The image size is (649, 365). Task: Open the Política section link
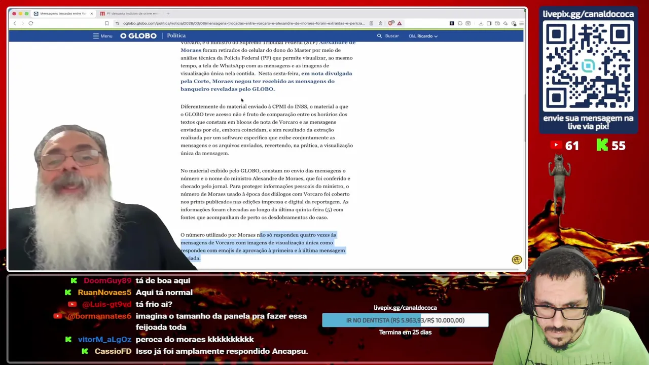pyautogui.click(x=176, y=35)
